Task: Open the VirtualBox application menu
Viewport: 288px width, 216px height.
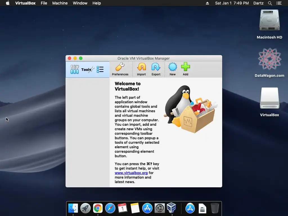Action: (25, 3)
